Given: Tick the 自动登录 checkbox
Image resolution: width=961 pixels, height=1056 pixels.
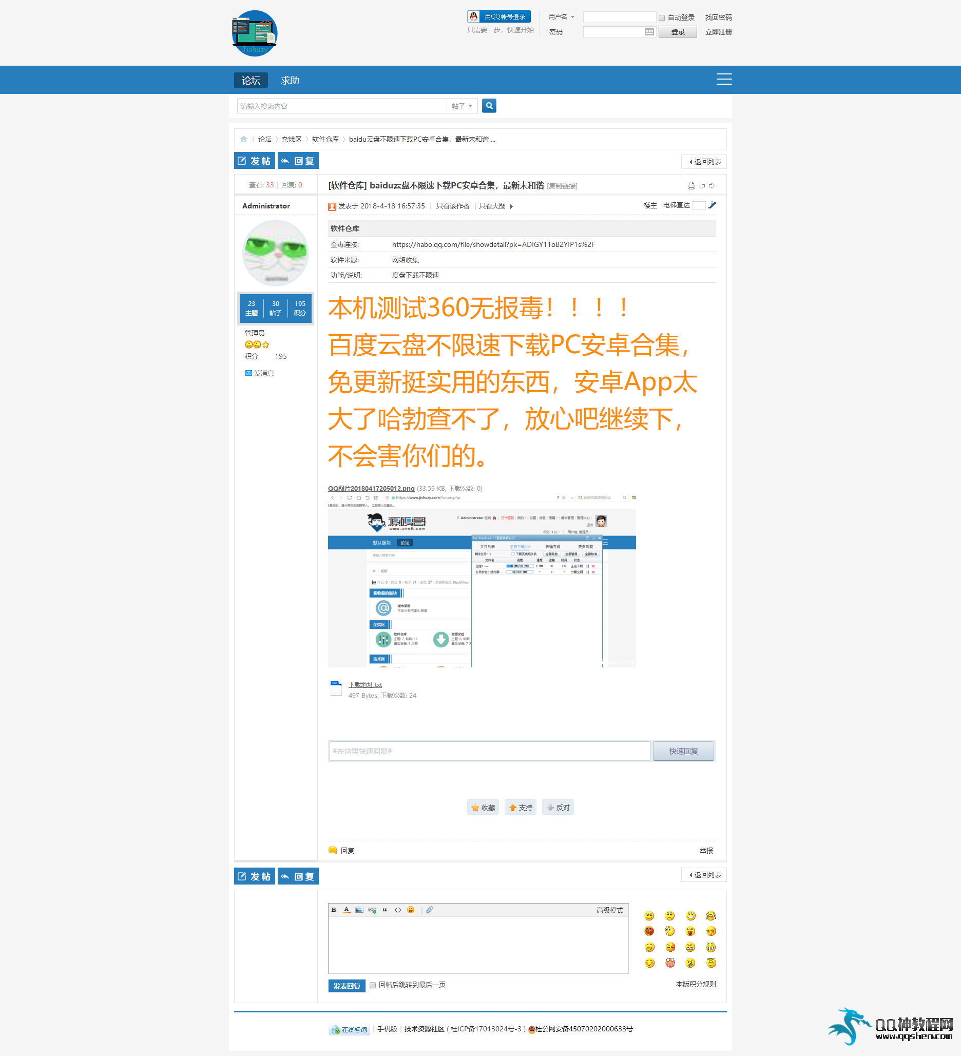Looking at the screenshot, I should (661, 18).
